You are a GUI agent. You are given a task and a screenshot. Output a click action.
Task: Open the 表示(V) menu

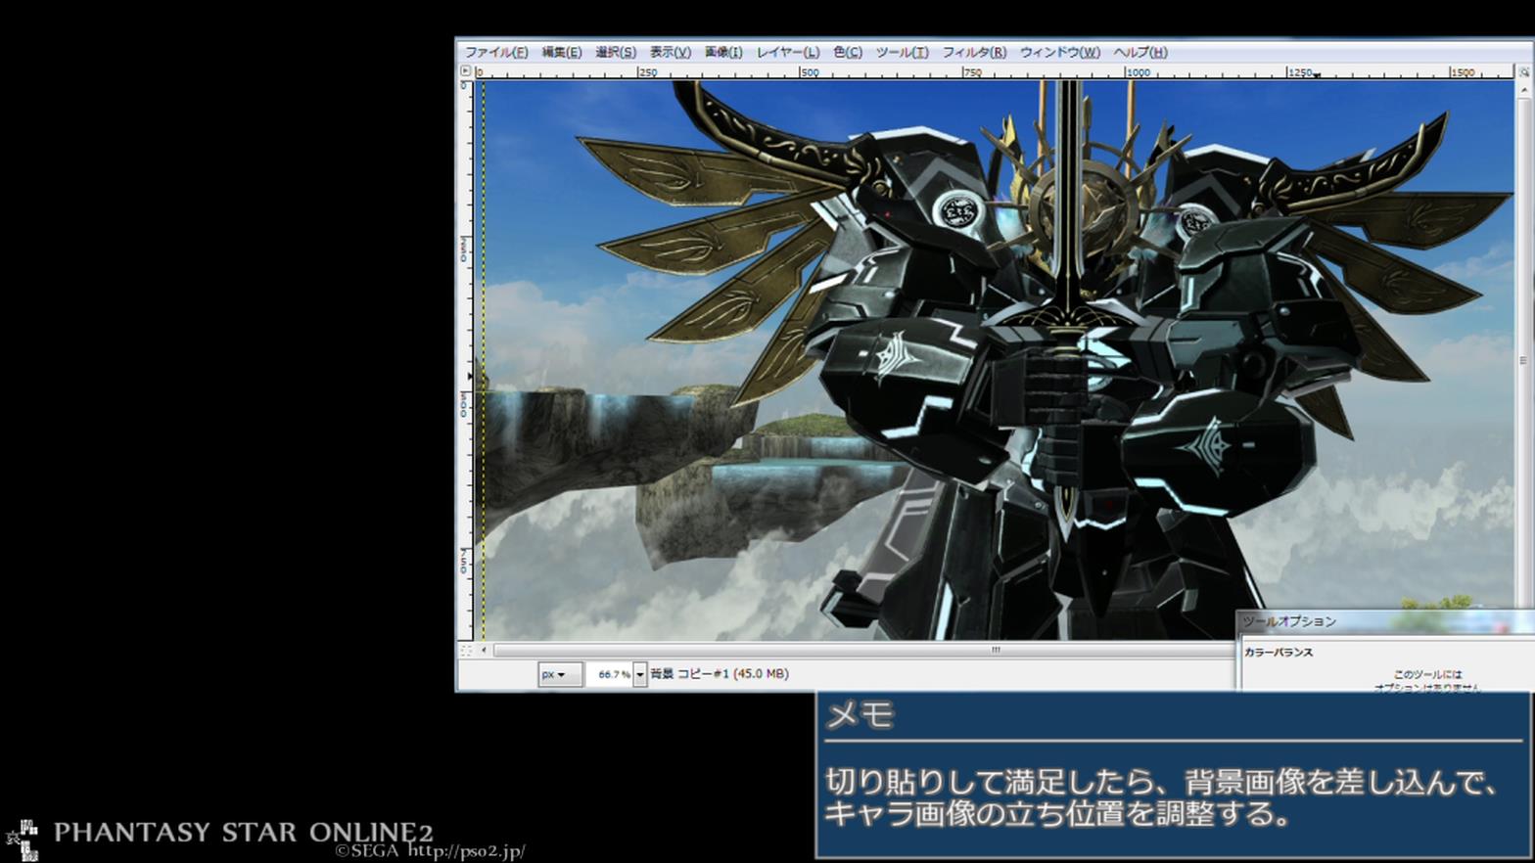pyautogui.click(x=671, y=52)
